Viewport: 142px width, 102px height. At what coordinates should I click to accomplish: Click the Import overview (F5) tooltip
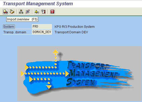pyautogui.click(x=22, y=19)
